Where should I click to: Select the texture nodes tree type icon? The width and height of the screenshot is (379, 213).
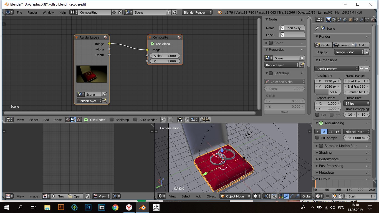coord(79,120)
